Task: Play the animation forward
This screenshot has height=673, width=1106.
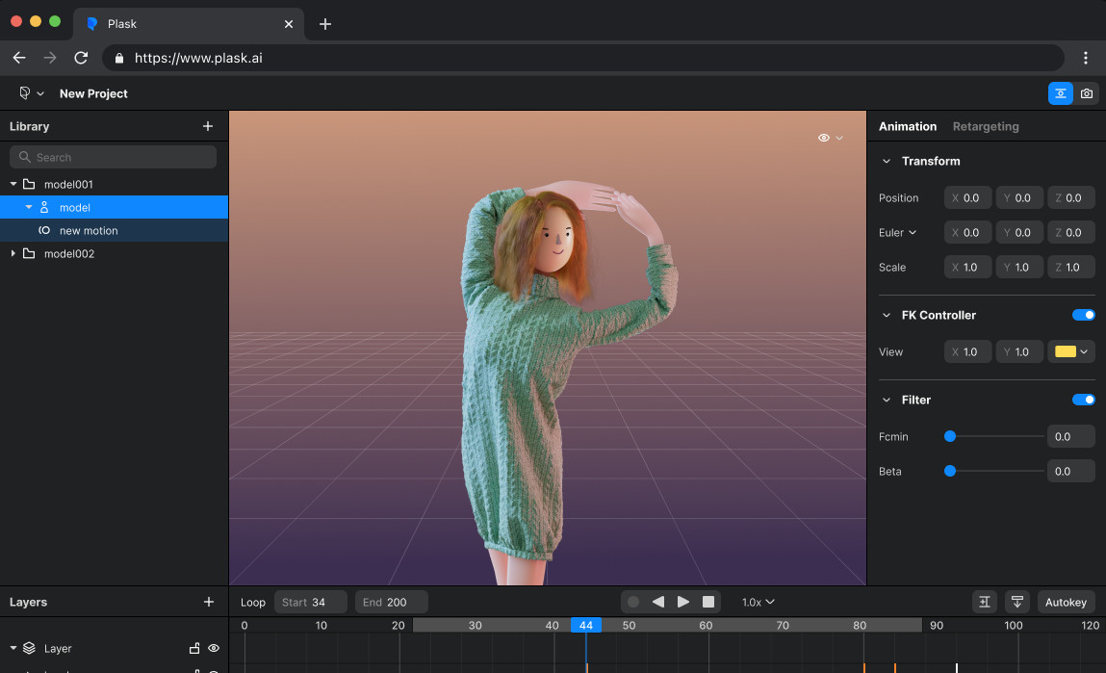Action: tap(683, 602)
